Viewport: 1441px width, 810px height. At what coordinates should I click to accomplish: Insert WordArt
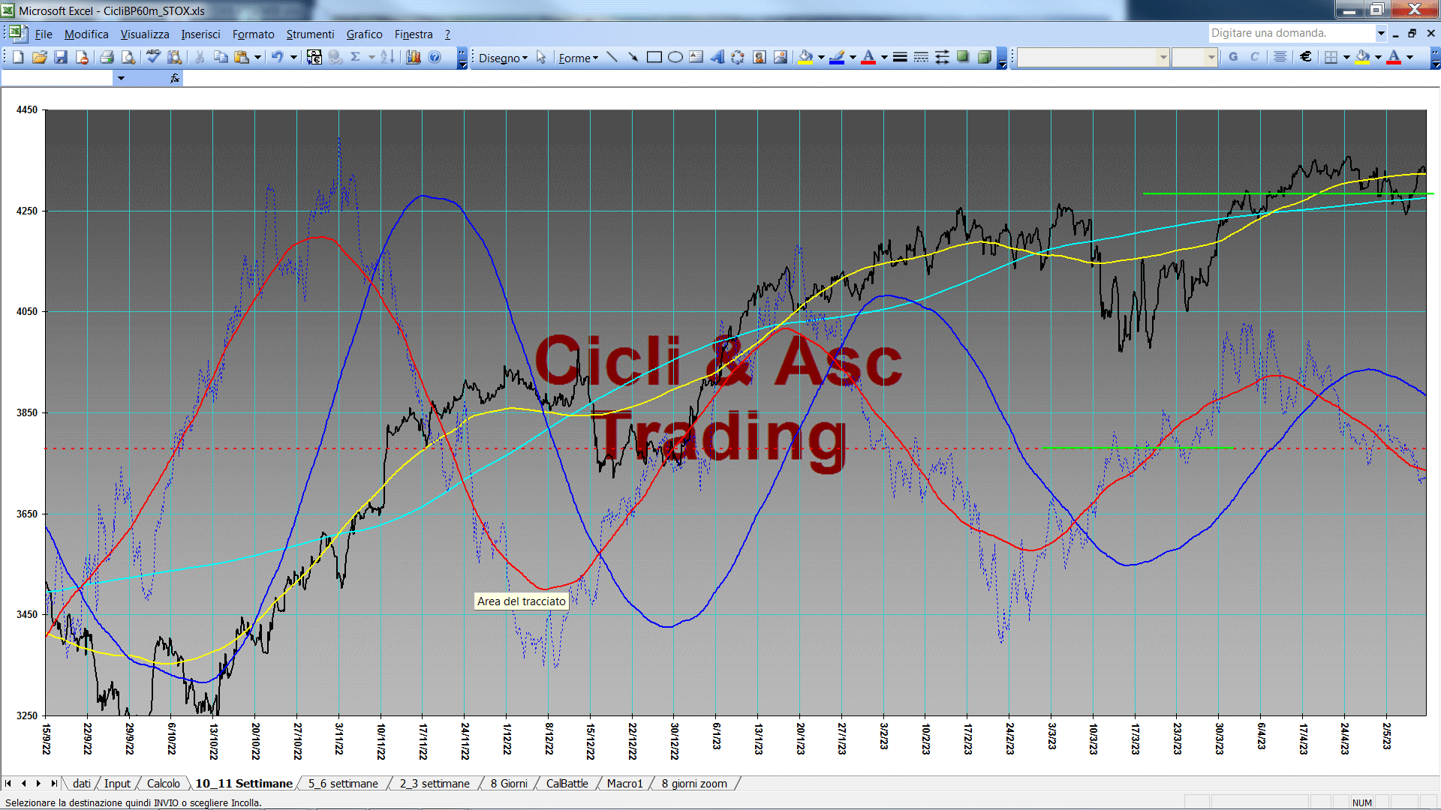point(717,57)
